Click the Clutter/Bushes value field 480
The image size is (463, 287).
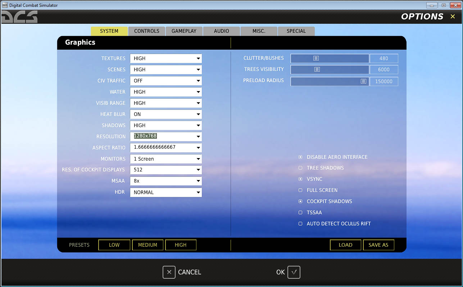pos(384,58)
